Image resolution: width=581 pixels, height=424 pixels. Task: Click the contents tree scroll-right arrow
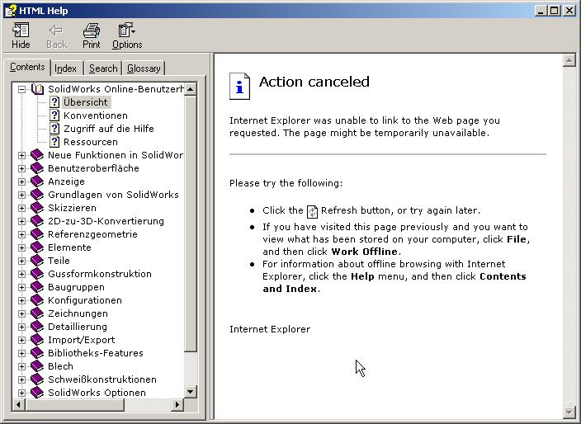point(177,404)
